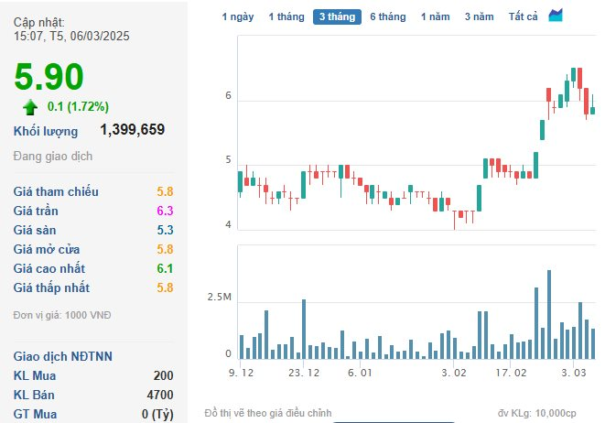
Task: Click the KL Bán value 4700
Action: [x=159, y=395]
